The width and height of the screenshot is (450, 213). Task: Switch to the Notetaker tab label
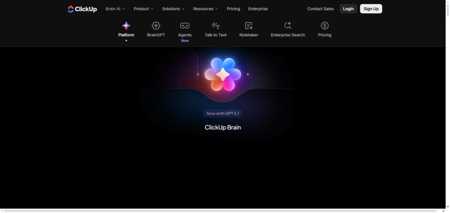pyautogui.click(x=249, y=35)
